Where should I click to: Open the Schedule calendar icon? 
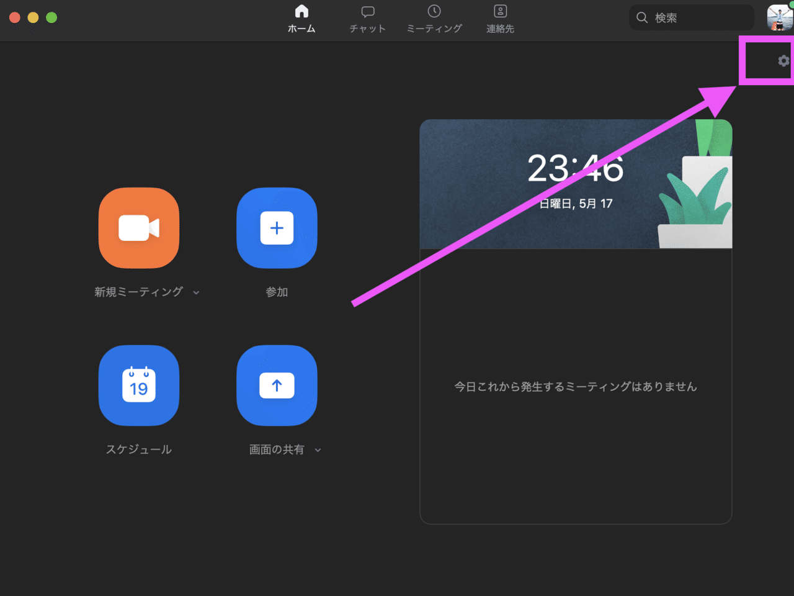(138, 385)
